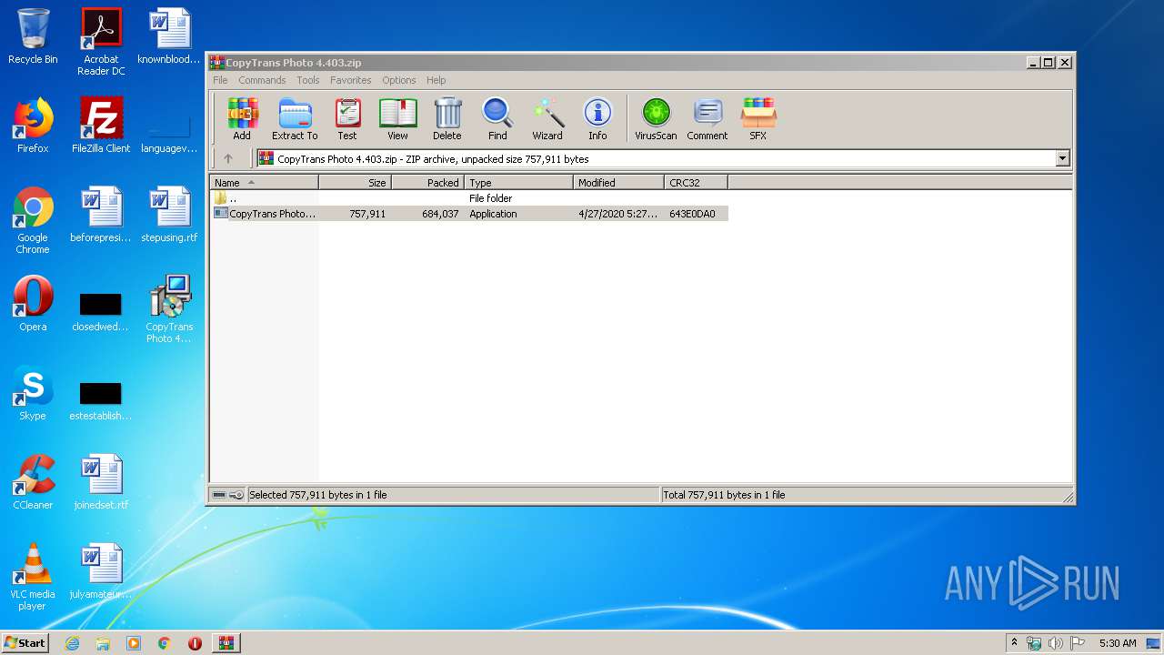
Task: Click the SFX toolbar icon
Action: point(758,119)
